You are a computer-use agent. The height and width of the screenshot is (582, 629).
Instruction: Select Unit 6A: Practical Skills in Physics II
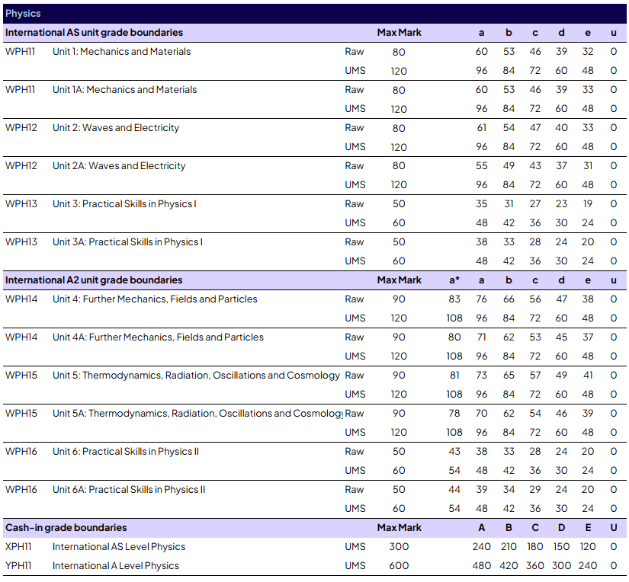pyautogui.click(x=129, y=490)
